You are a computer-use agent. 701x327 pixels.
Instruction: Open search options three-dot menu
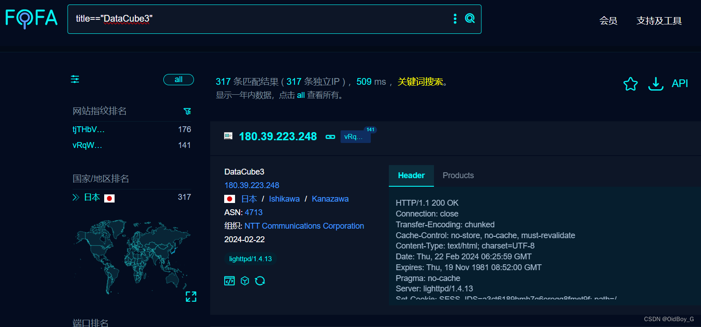coord(455,18)
